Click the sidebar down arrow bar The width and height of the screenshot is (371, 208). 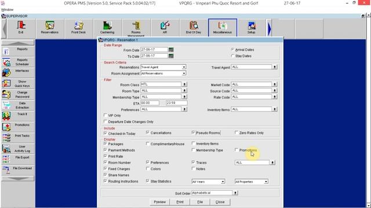[x=18, y=179]
